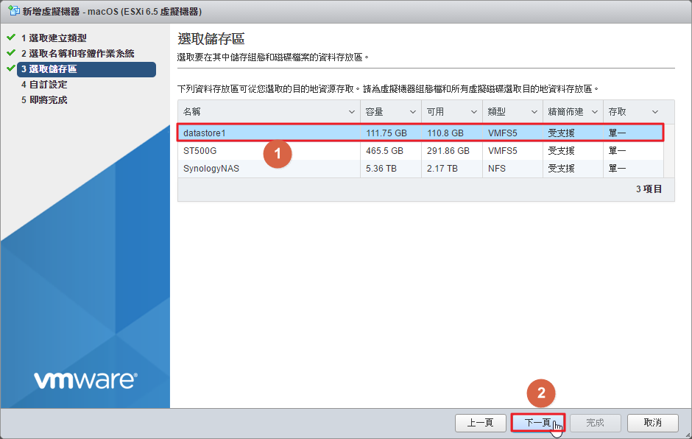Click the NFS type cell
The width and height of the screenshot is (692, 439).
(496, 169)
